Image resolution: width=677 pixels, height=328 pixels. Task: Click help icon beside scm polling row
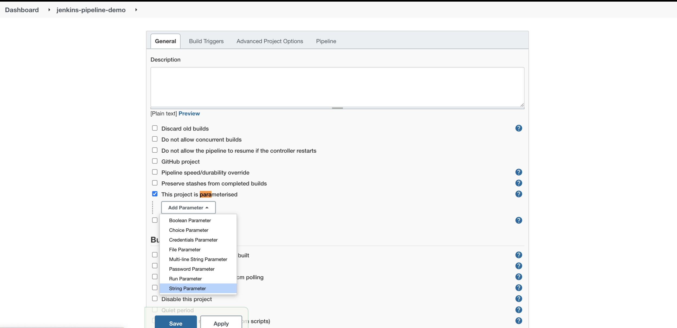(518, 277)
